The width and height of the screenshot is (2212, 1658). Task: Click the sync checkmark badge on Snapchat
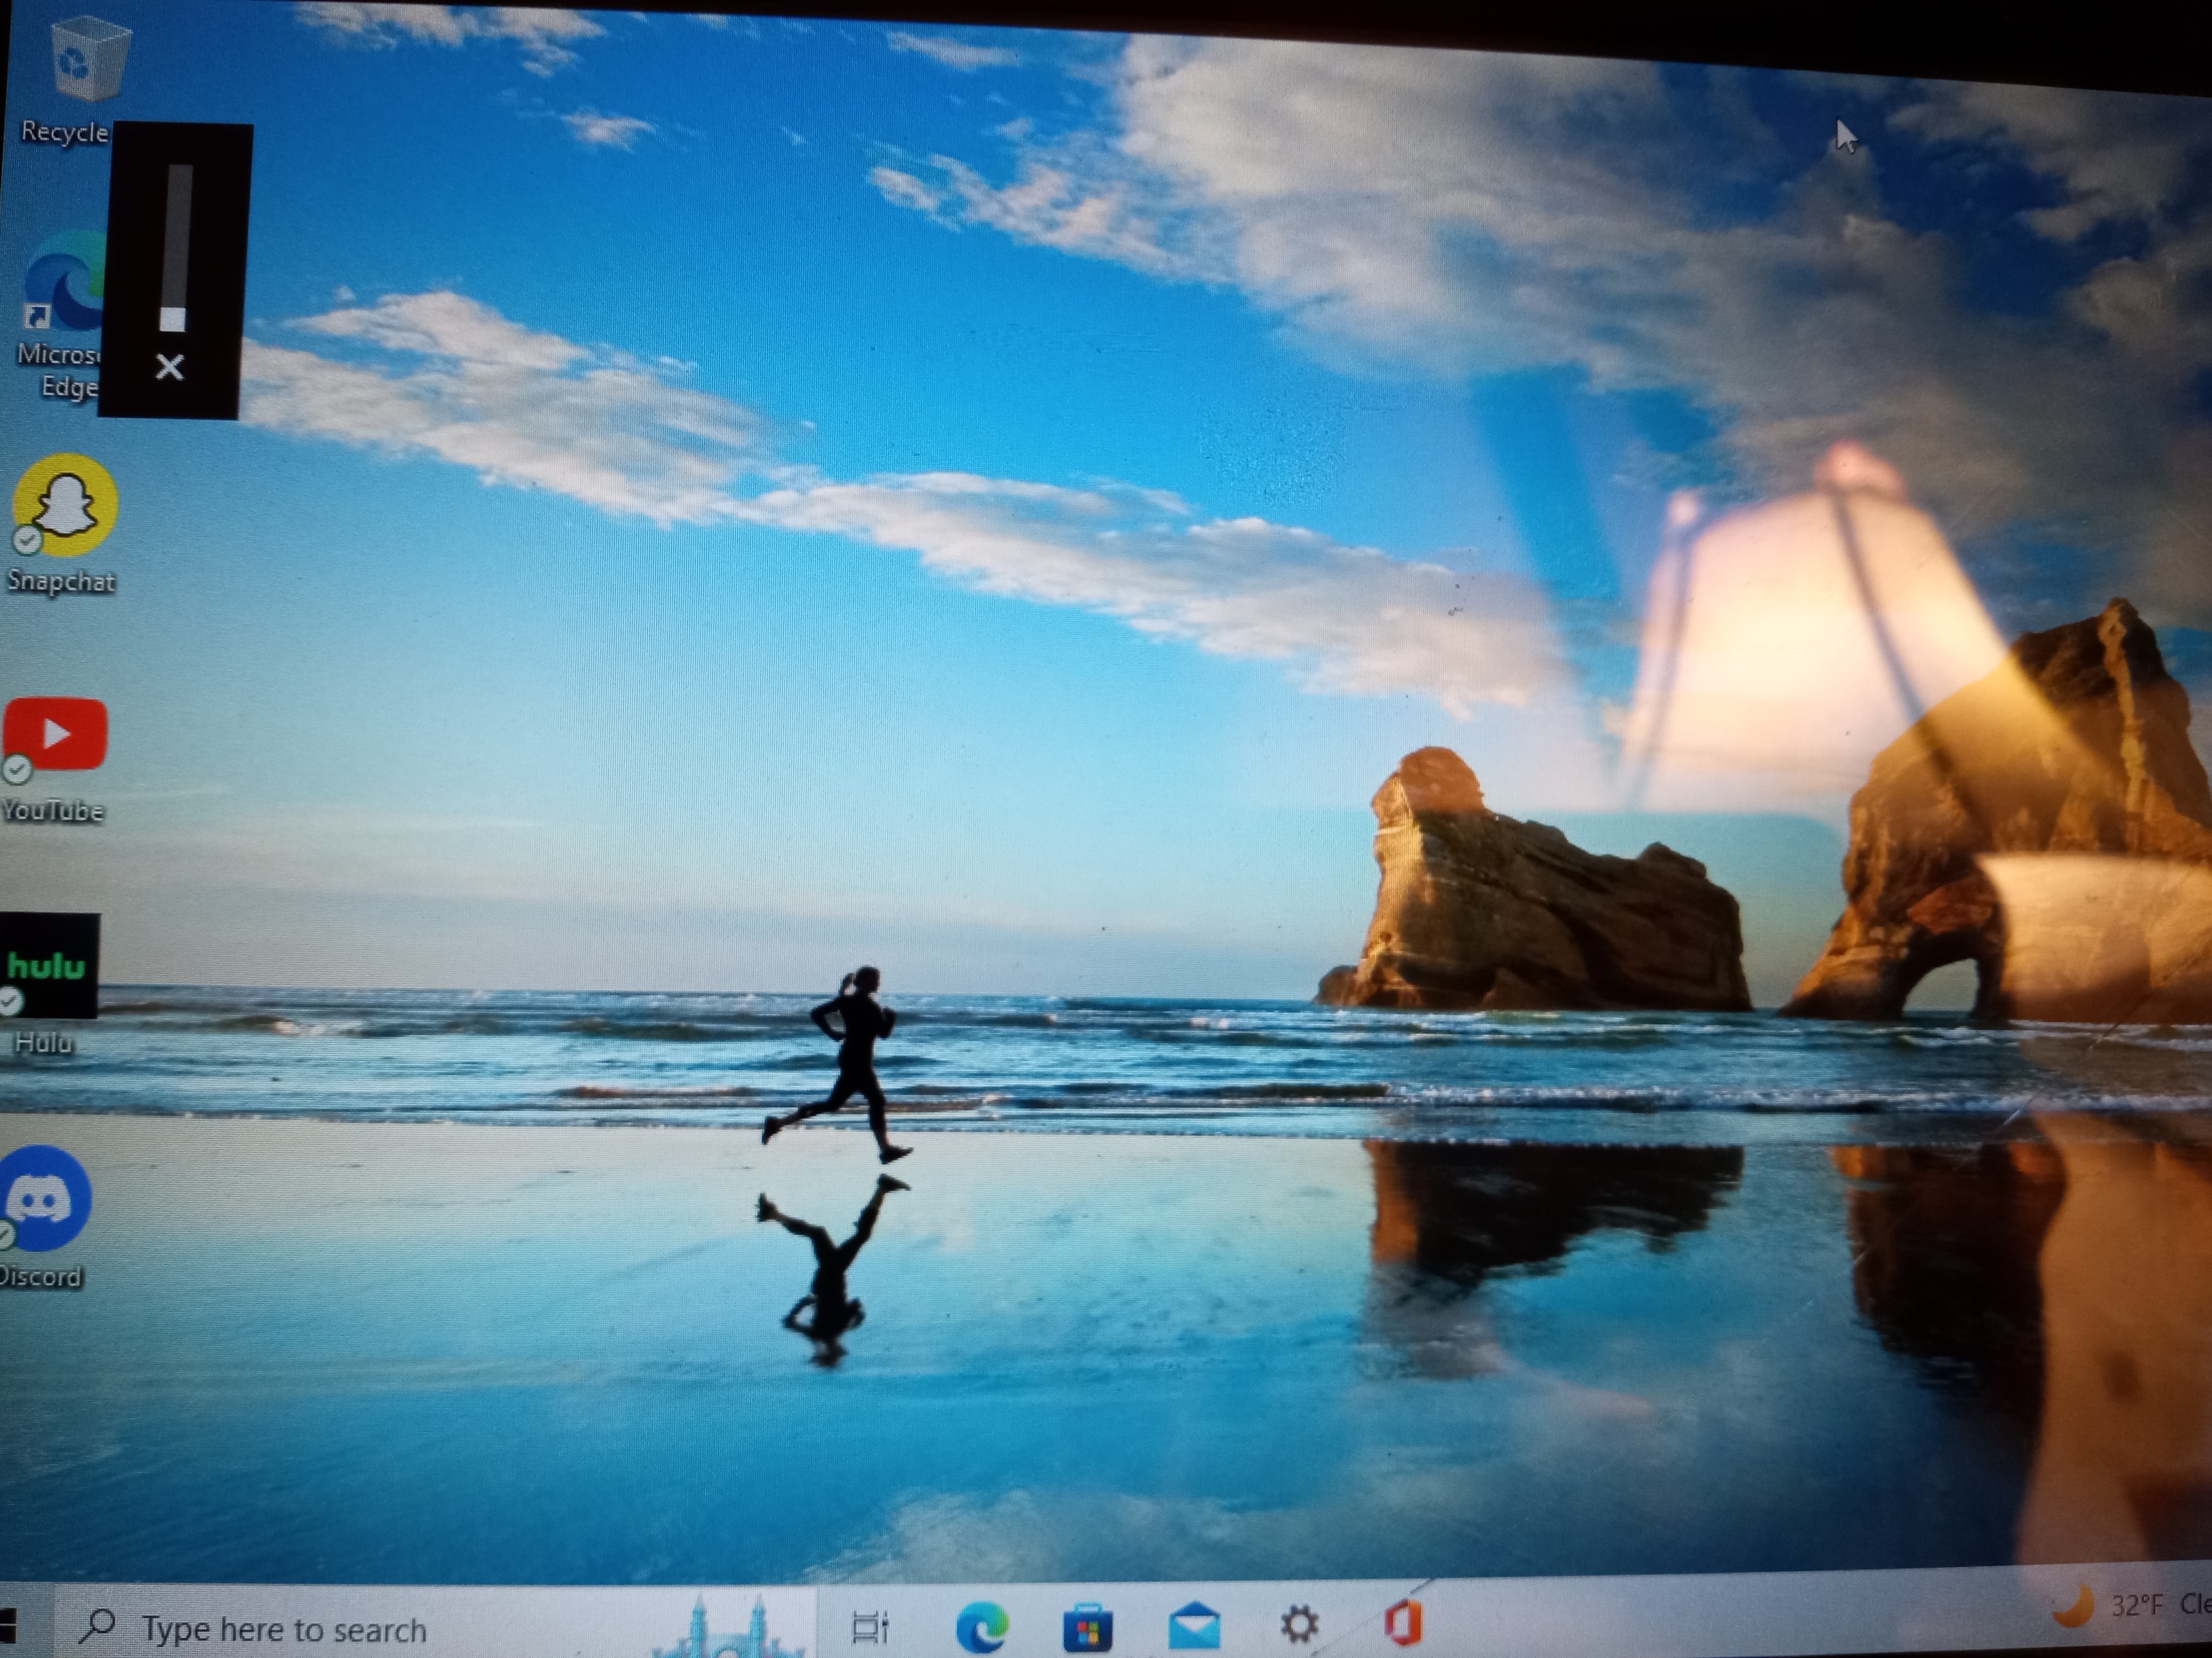[27, 540]
